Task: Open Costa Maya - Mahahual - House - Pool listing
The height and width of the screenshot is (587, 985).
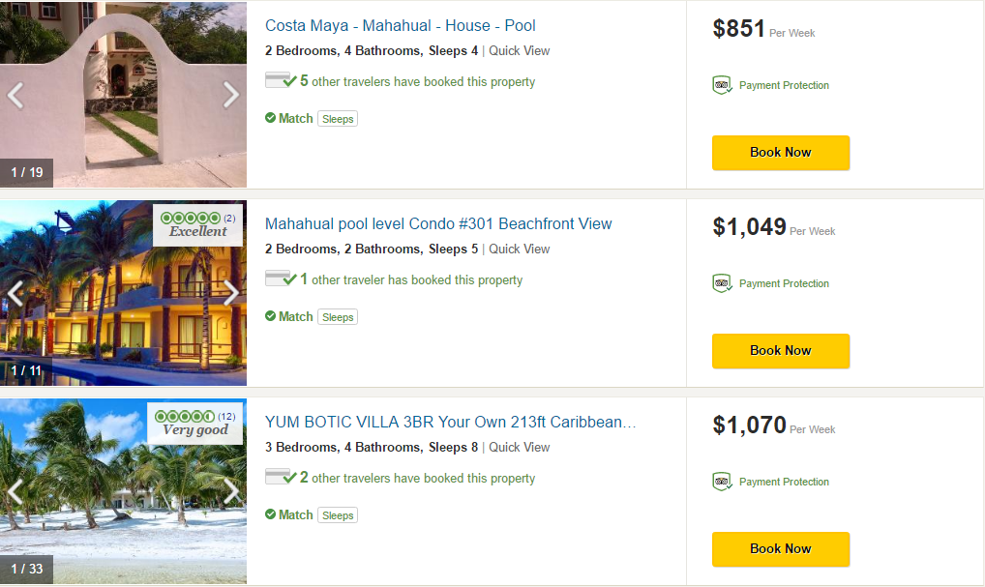Action: click(400, 26)
